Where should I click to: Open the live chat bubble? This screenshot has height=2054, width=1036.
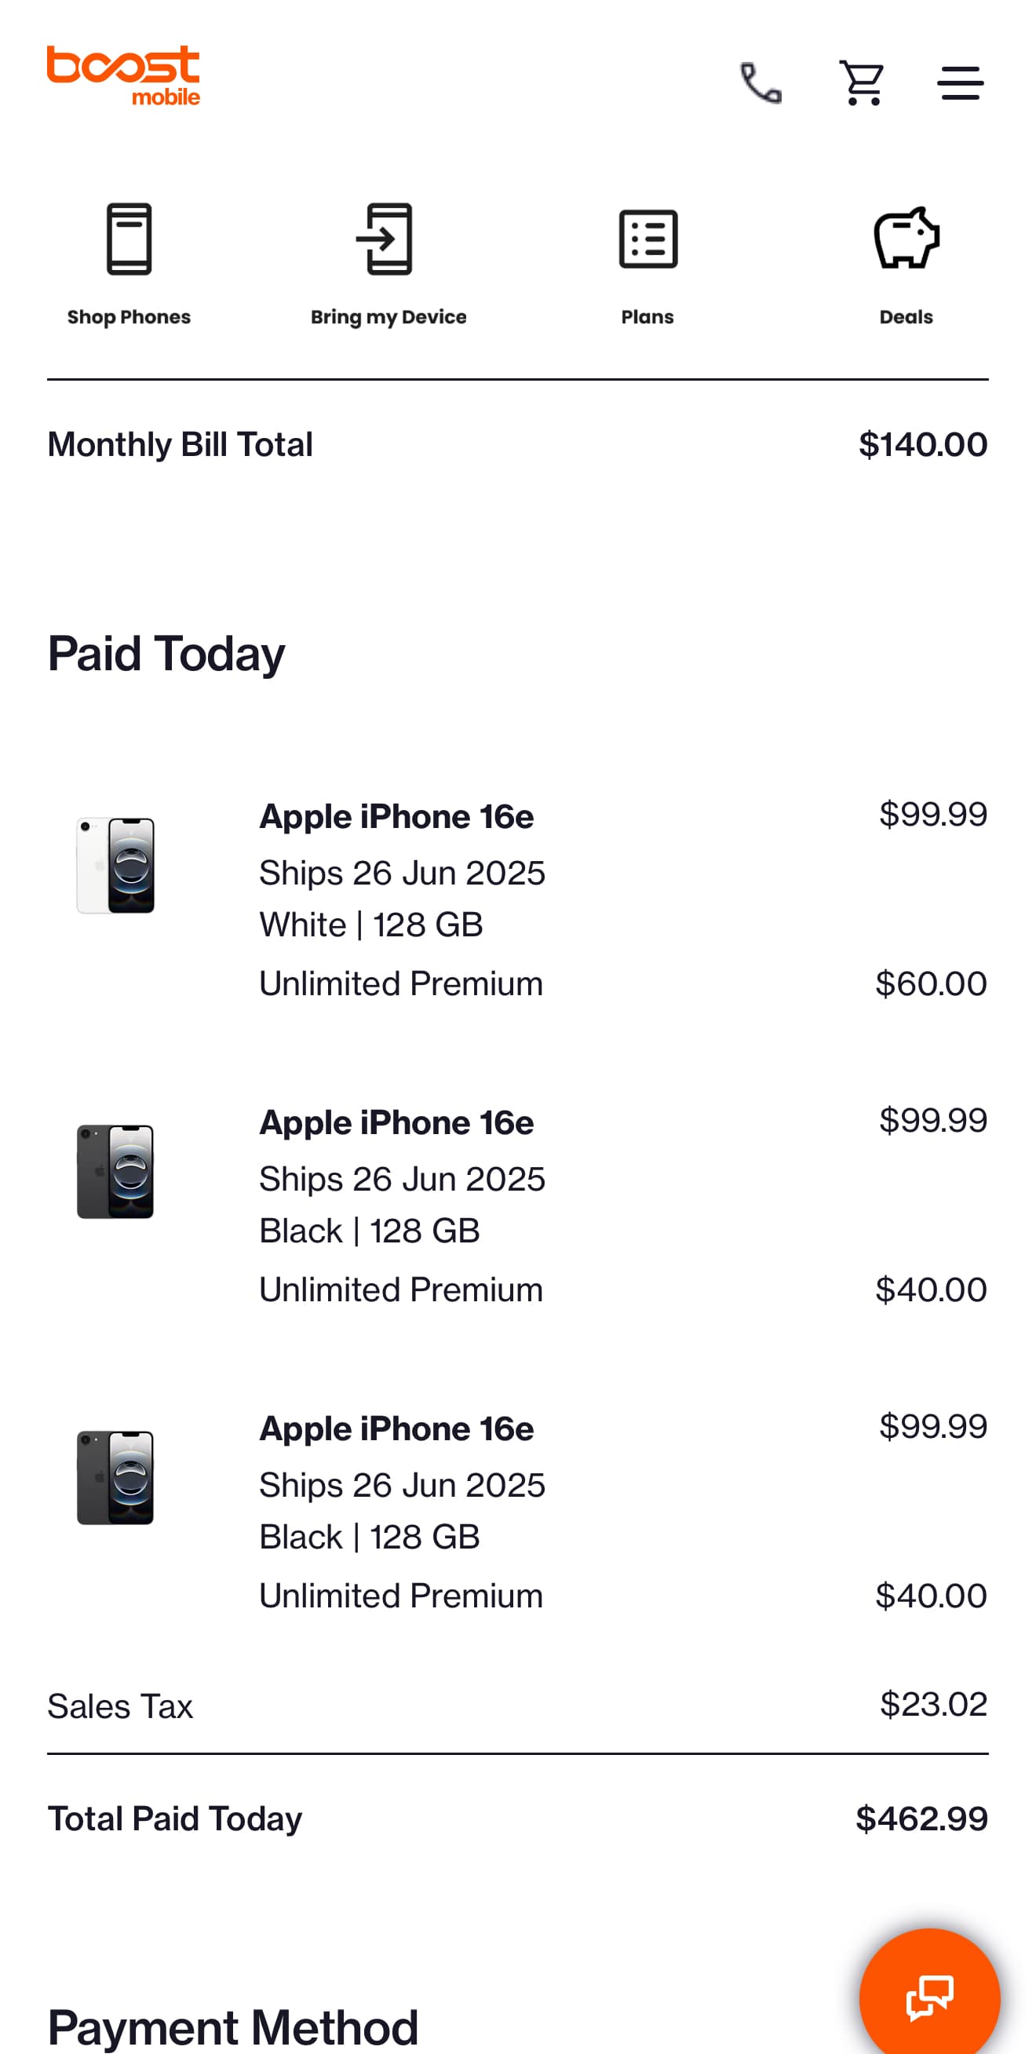coord(929,1996)
